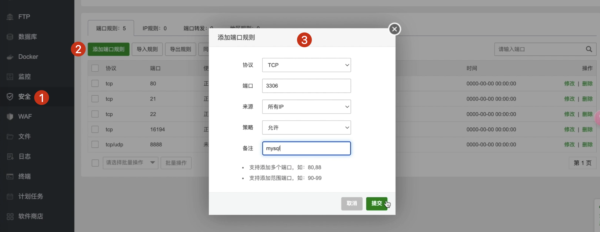Open the FTP sidebar icon
Image resolution: width=600 pixels, height=232 pixels.
10,17
